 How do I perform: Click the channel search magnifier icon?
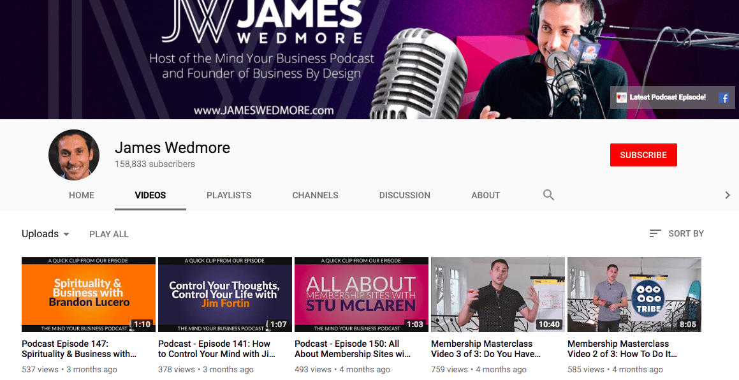point(548,194)
